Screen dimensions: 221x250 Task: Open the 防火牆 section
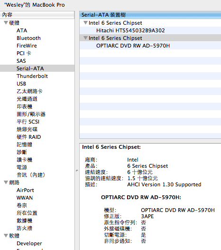pyautogui.click(x=25, y=228)
